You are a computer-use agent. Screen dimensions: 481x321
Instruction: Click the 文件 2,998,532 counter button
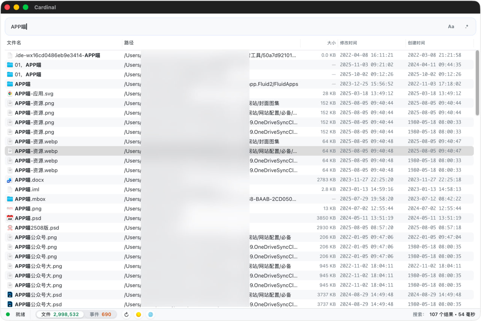[60, 314]
